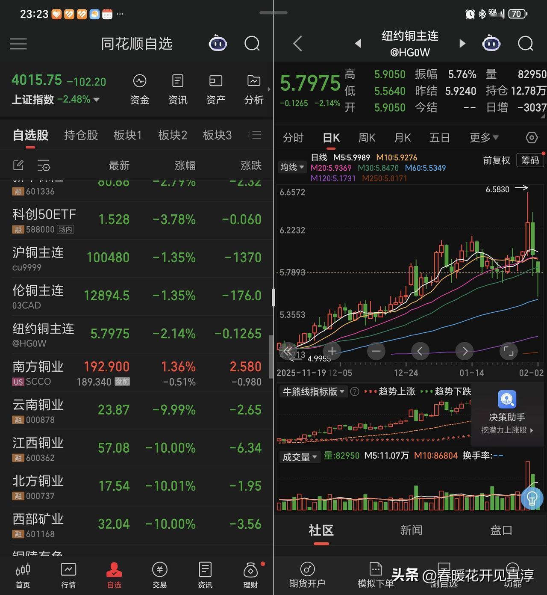Open the 新闻 news tab
This screenshot has width=547, height=595.
(411, 530)
